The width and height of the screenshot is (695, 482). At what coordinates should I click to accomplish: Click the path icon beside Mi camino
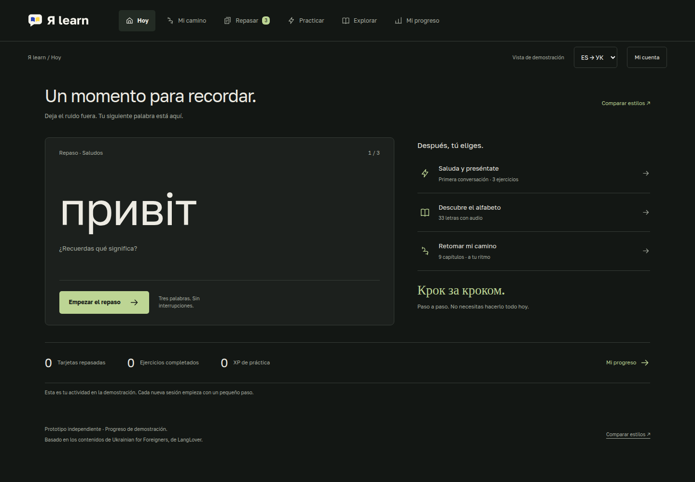pyautogui.click(x=170, y=21)
